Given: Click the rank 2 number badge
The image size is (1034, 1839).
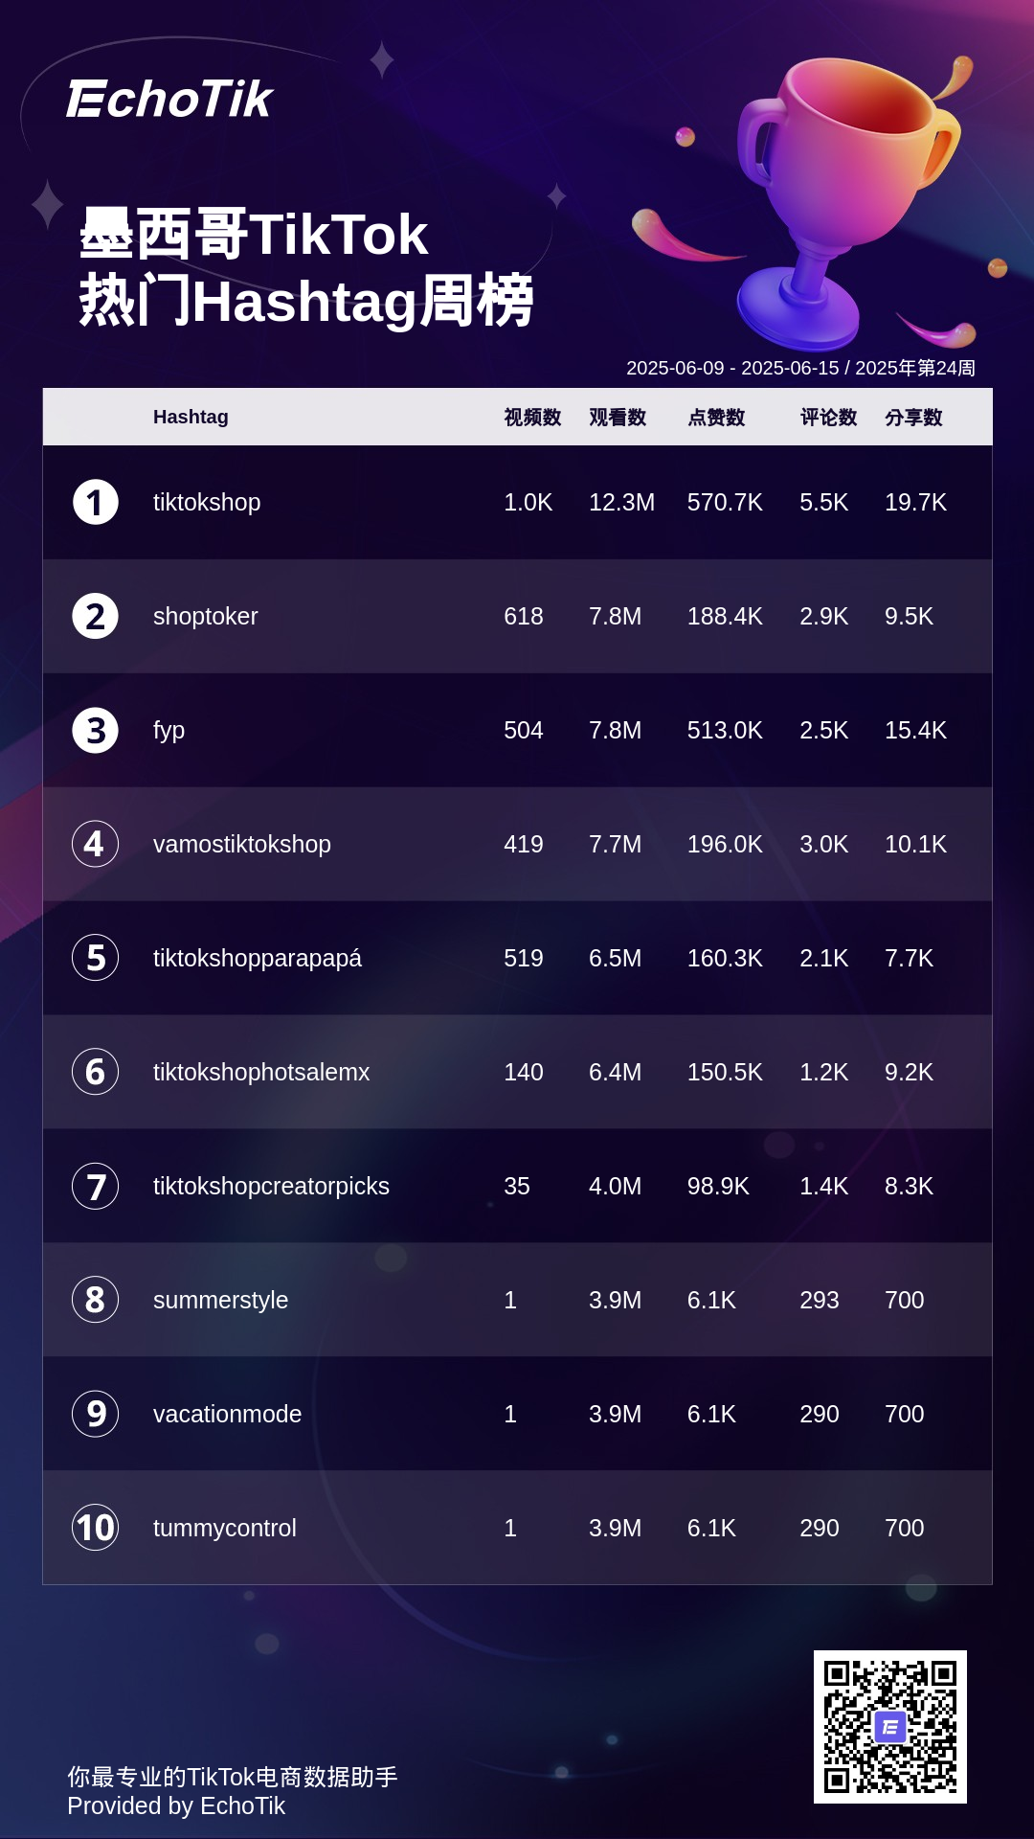Looking at the screenshot, I should [96, 617].
